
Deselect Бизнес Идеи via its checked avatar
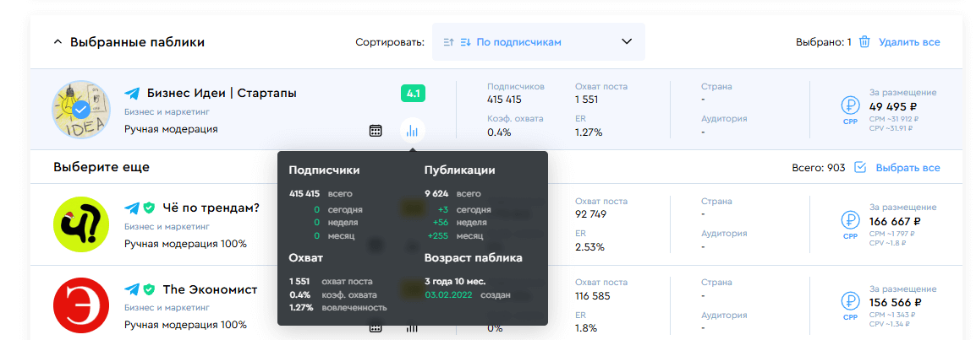coord(81,110)
